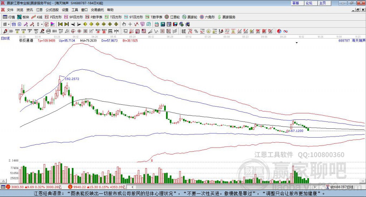
Task: Click stock code 688787 label
Action: [344, 40]
